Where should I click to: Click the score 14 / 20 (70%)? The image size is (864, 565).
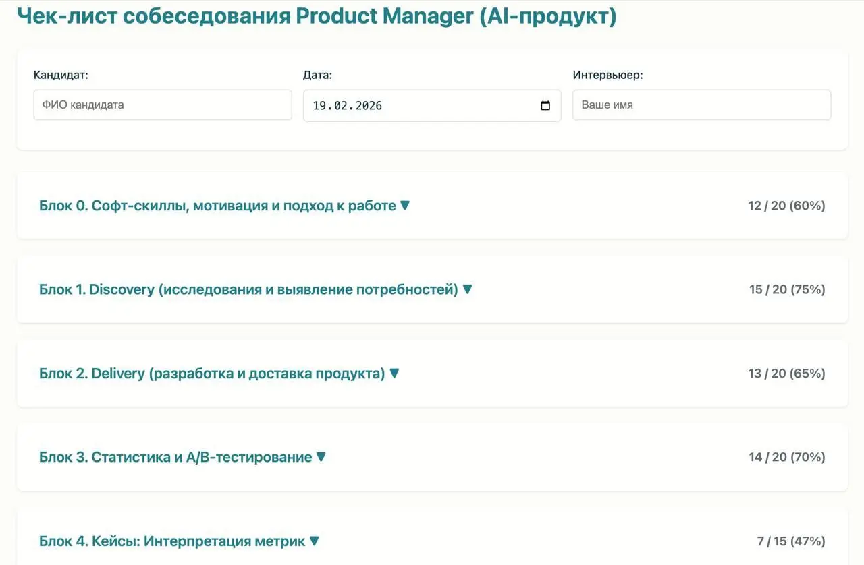tap(786, 457)
